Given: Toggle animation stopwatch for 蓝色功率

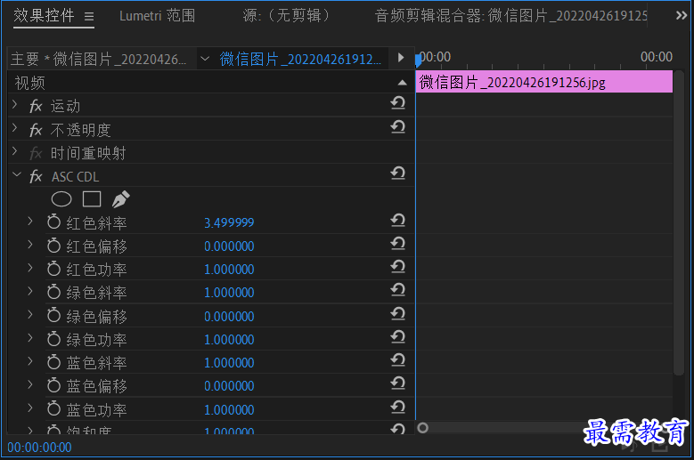Looking at the screenshot, I should pos(54,408).
